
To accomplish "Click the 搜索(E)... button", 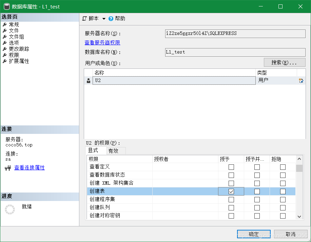I will click(x=285, y=63).
